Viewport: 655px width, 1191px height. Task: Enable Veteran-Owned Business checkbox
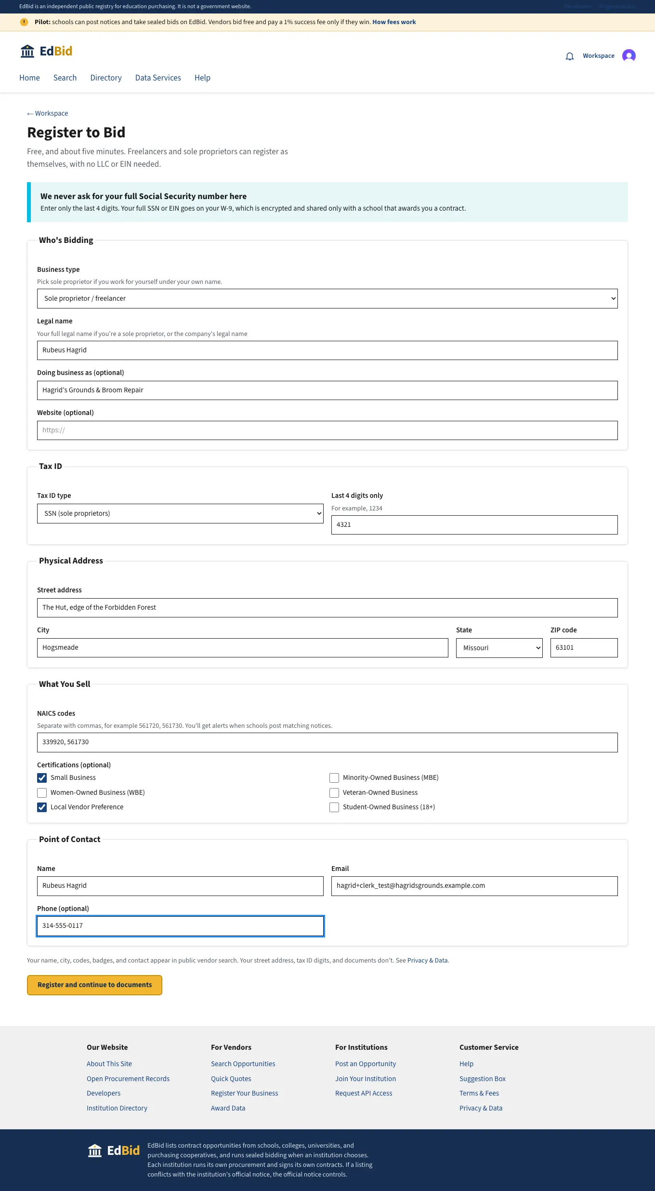(334, 793)
